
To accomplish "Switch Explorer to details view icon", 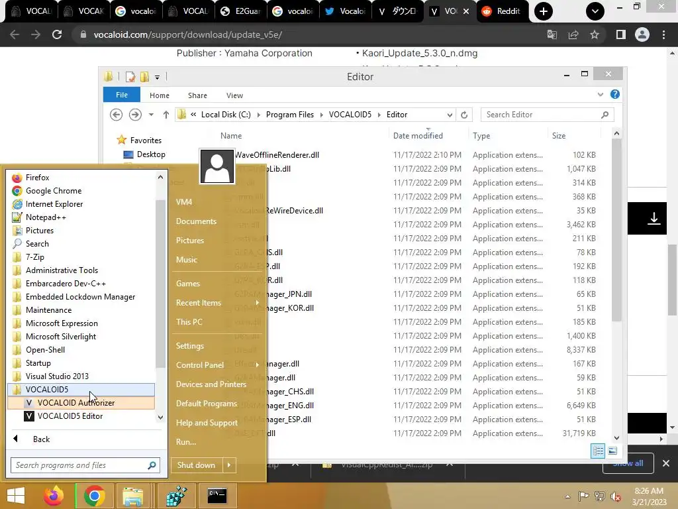I will pos(598,451).
